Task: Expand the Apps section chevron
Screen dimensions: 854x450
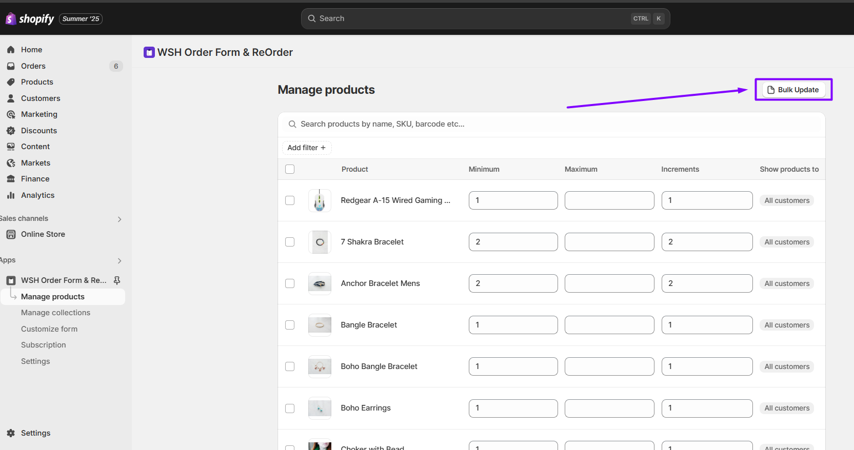Action: click(x=120, y=261)
